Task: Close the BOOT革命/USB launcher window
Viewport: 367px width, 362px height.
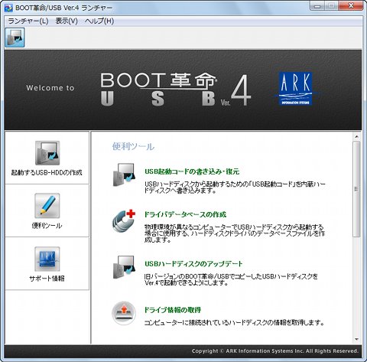Action: click(x=351, y=5)
